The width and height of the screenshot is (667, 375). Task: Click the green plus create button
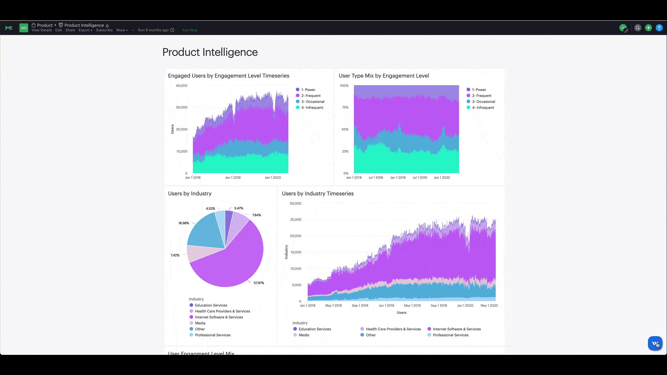coord(648,28)
